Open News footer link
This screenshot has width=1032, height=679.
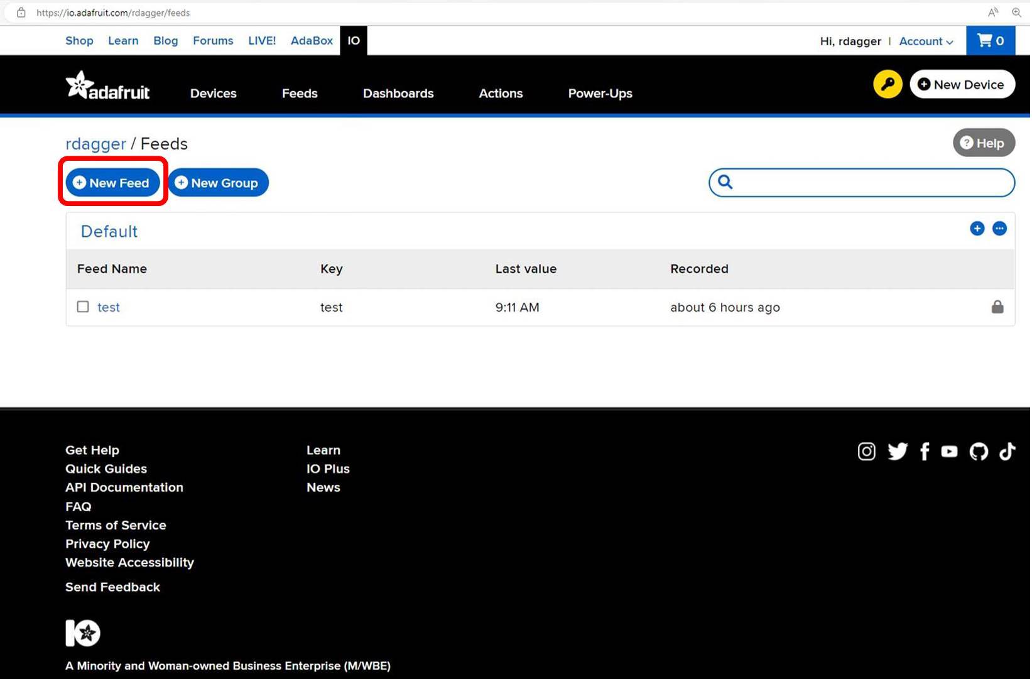(x=323, y=488)
